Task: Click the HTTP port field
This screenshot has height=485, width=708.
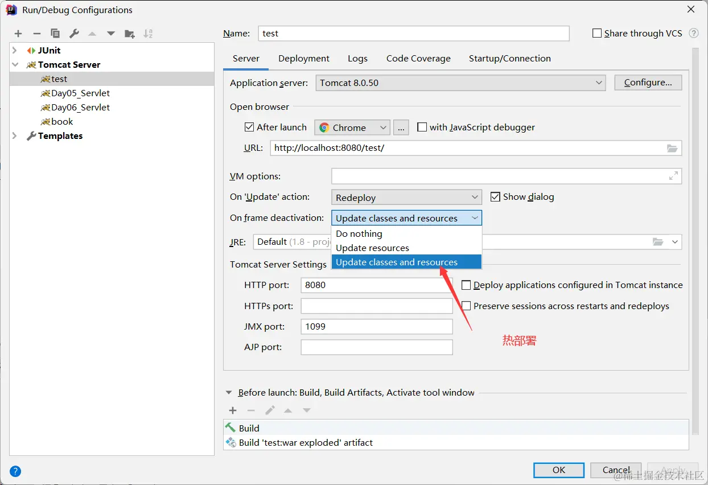Action: point(377,285)
